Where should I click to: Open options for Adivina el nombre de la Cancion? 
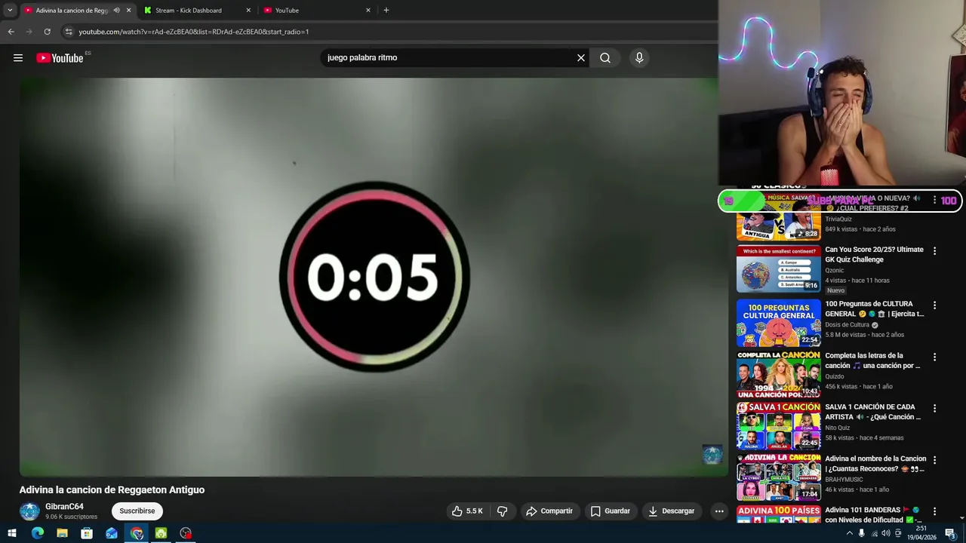click(934, 460)
